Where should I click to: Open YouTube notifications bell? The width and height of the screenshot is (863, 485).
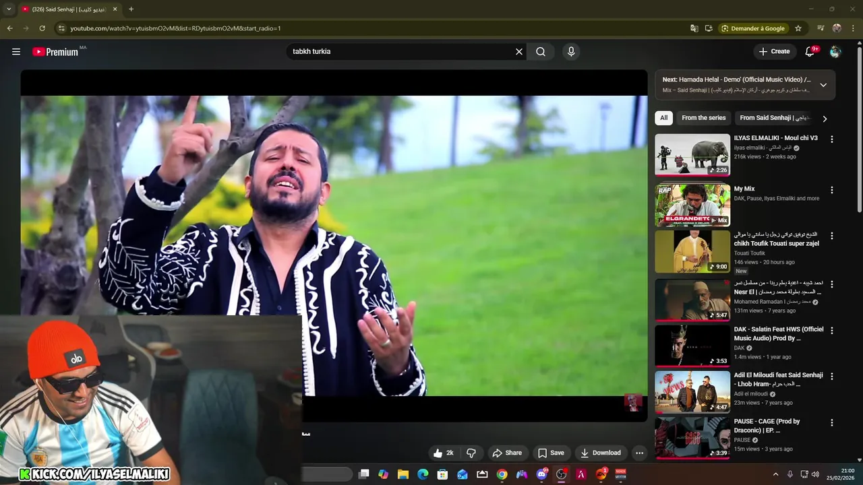pyautogui.click(x=810, y=51)
